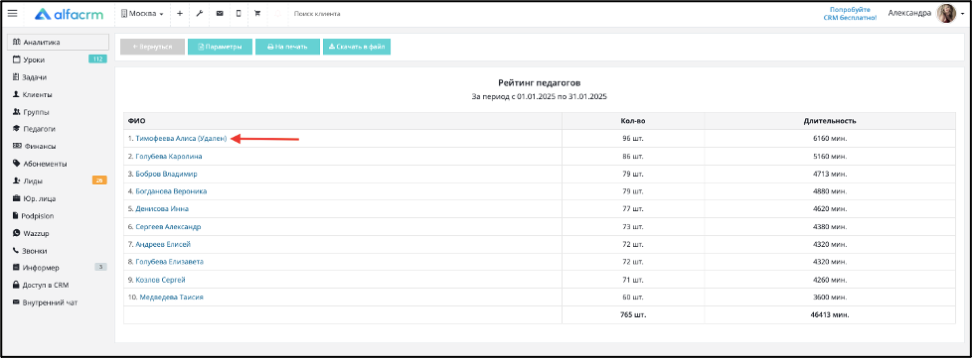
Task: Expand the Москва branch dropdown
Action: [142, 13]
